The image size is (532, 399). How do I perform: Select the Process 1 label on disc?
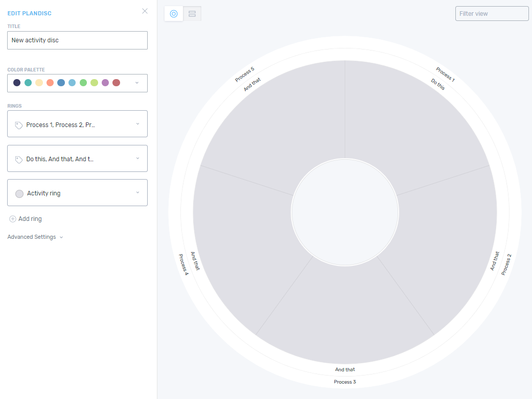point(445,74)
